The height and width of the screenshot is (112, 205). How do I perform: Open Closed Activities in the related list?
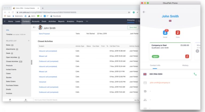pyautogui.click(x=12, y=61)
